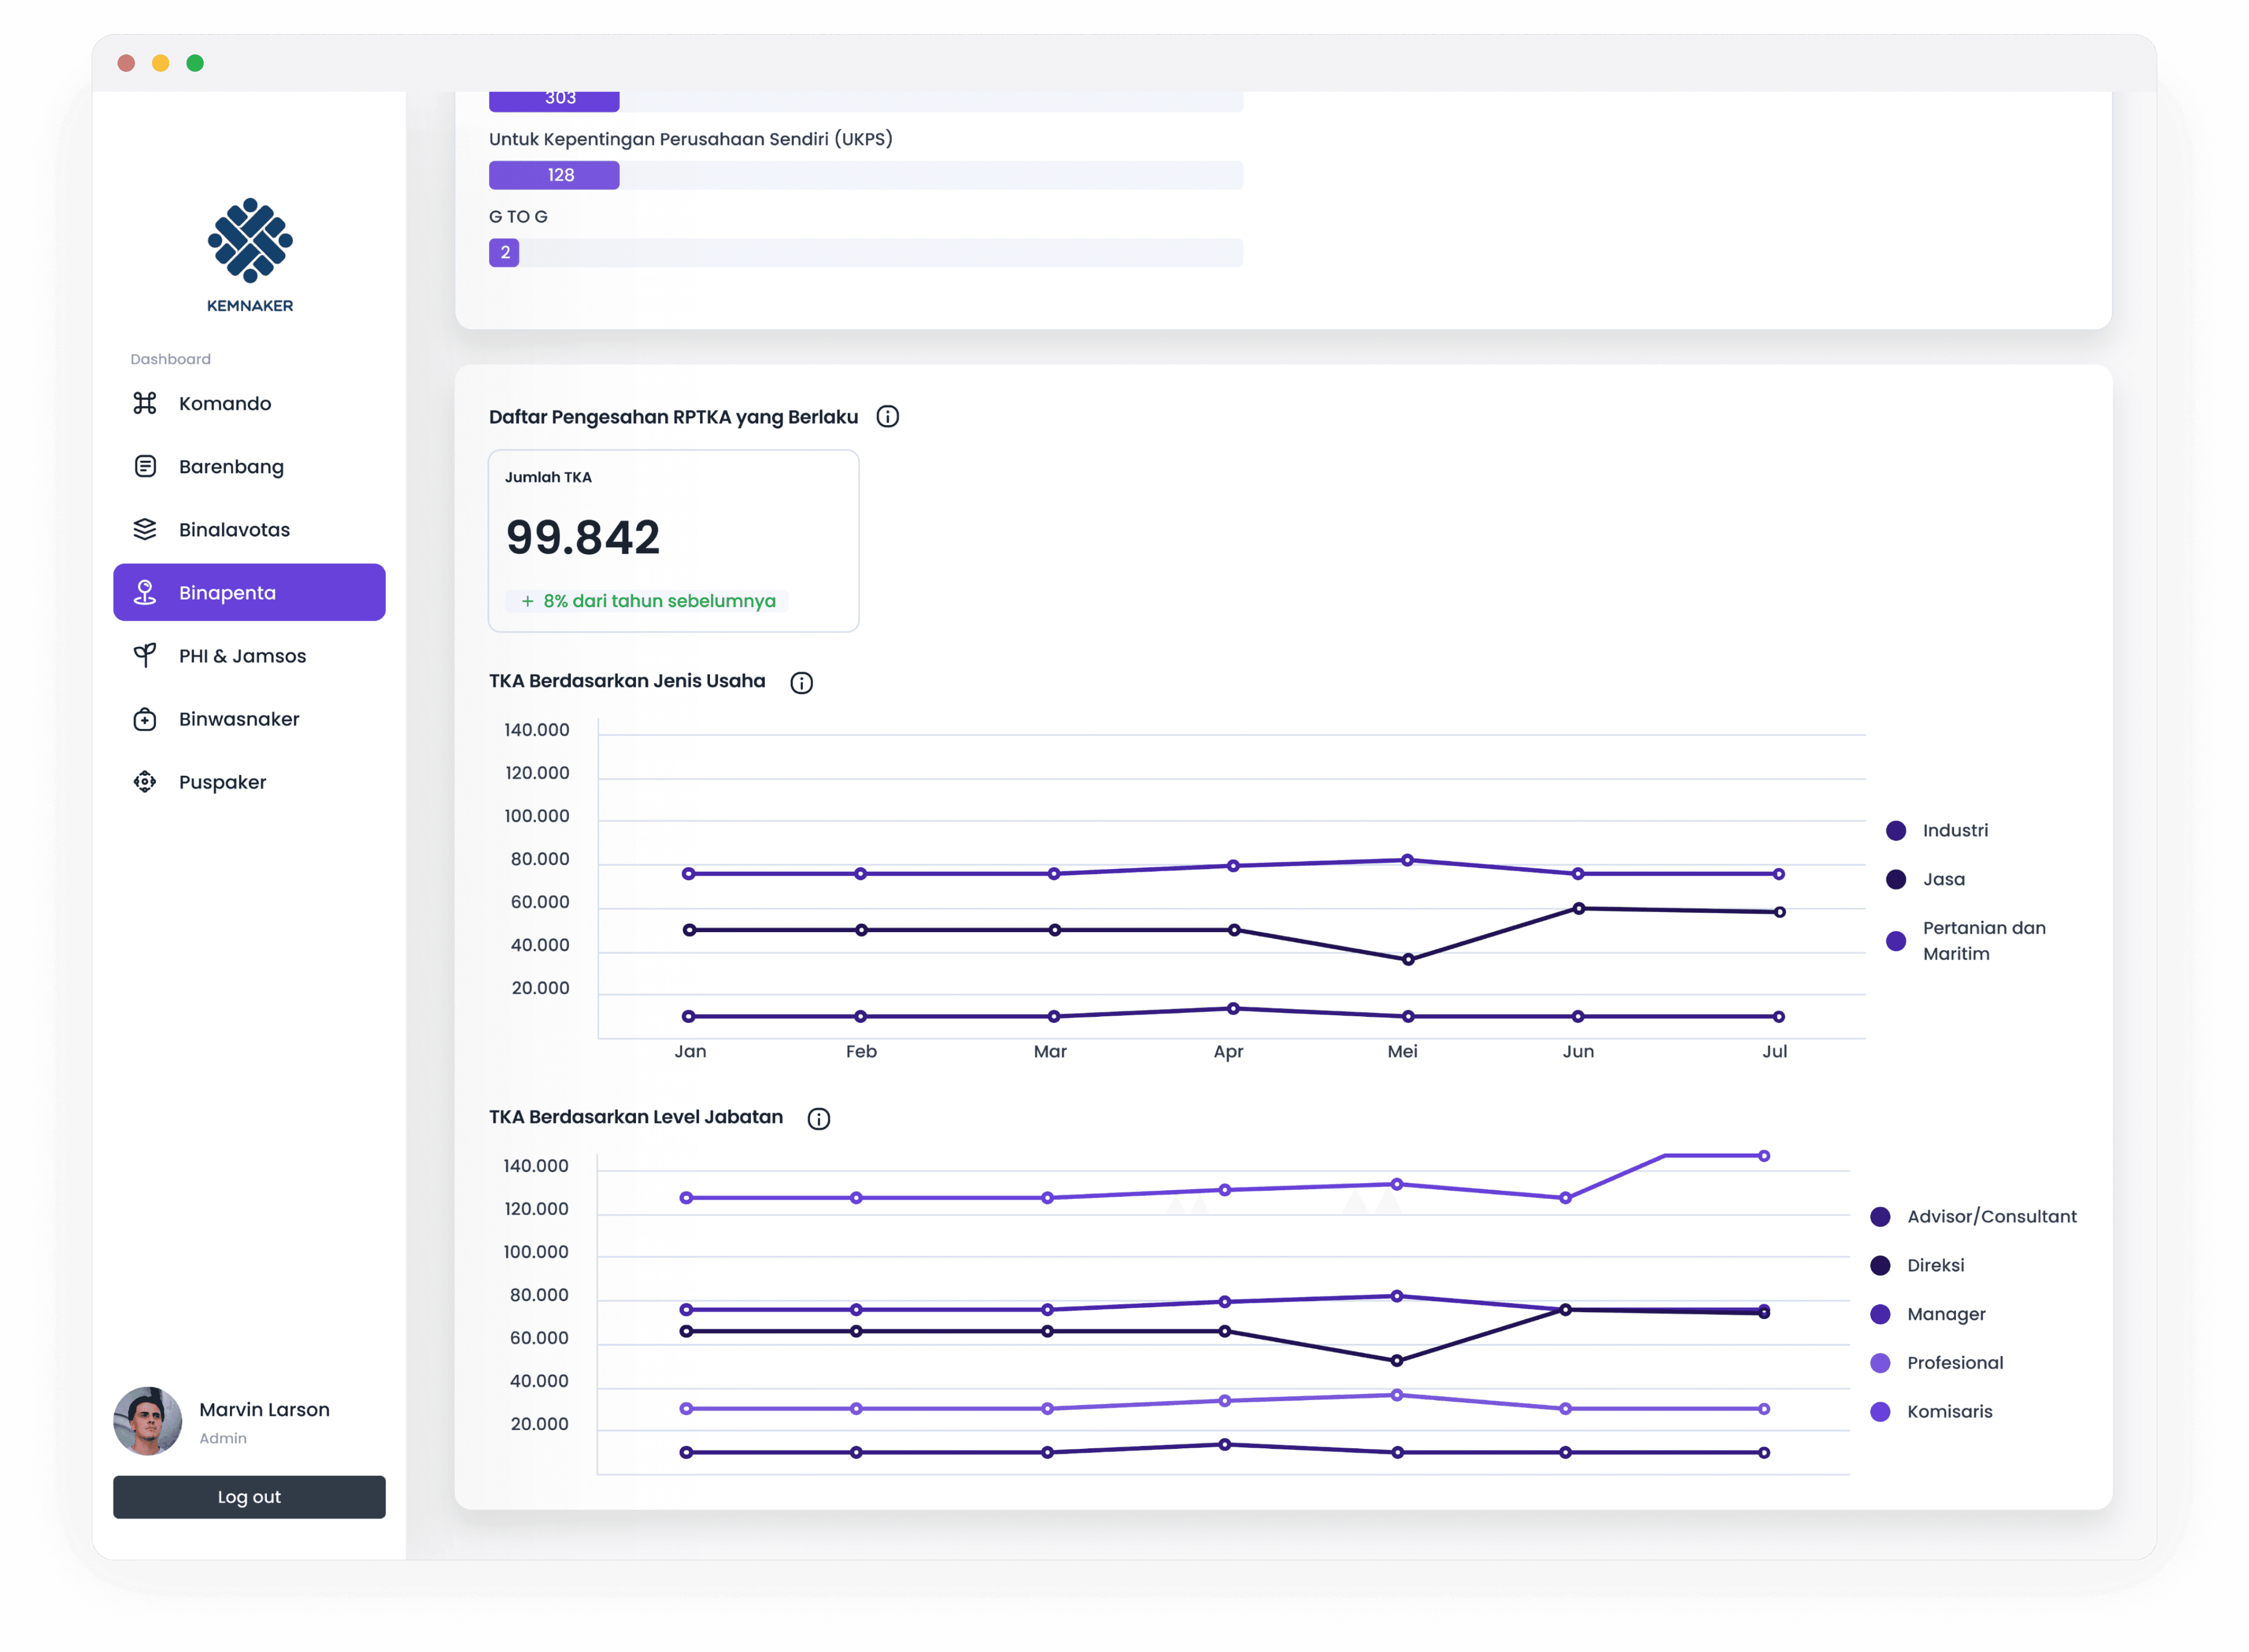Click the yellow minimize window button
This screenshot has width=2249, height=1652.
(x=160, y=63)
